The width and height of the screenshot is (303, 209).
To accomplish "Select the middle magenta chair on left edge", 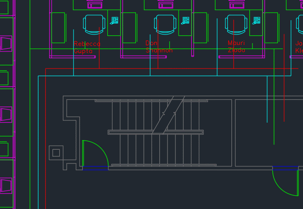I will 6,114.
